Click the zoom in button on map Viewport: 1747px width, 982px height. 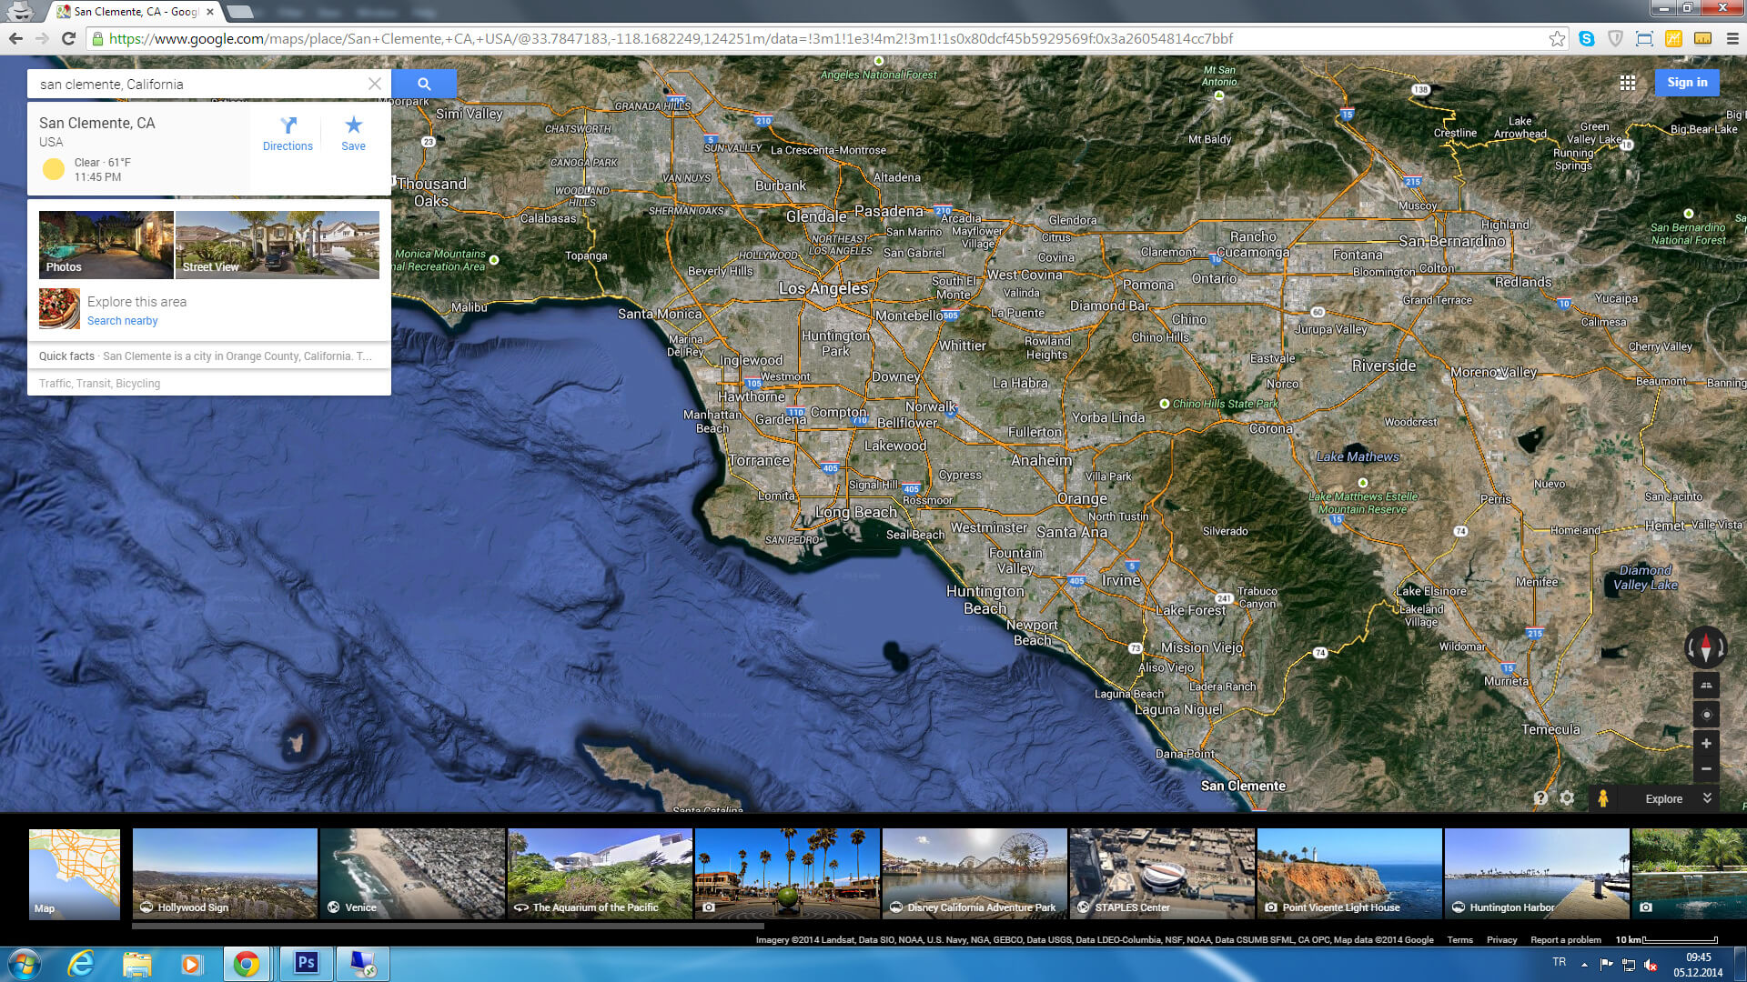1705,744
